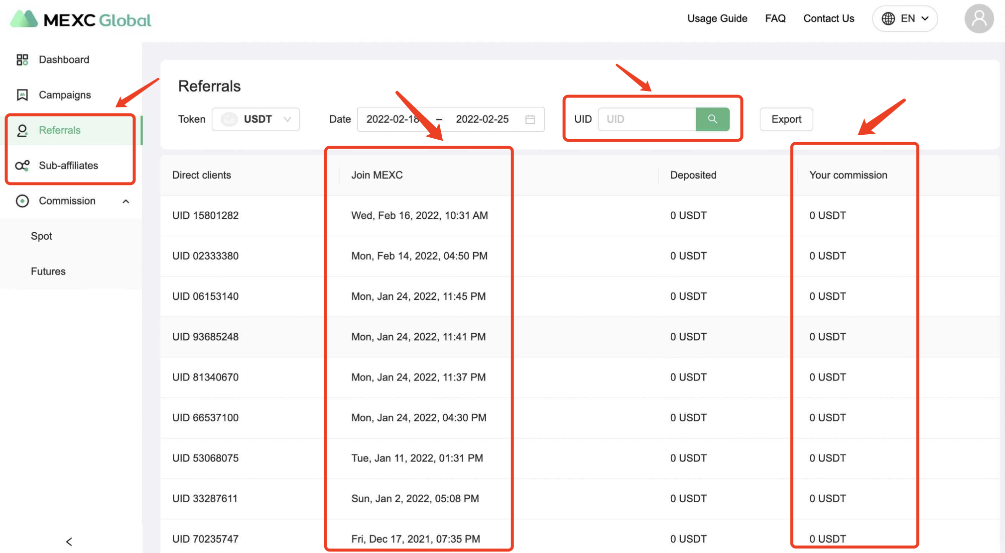Click the Sub-affiliates link icon
The width and height of the screenshot is (1005, 553).
click(22, 166)
